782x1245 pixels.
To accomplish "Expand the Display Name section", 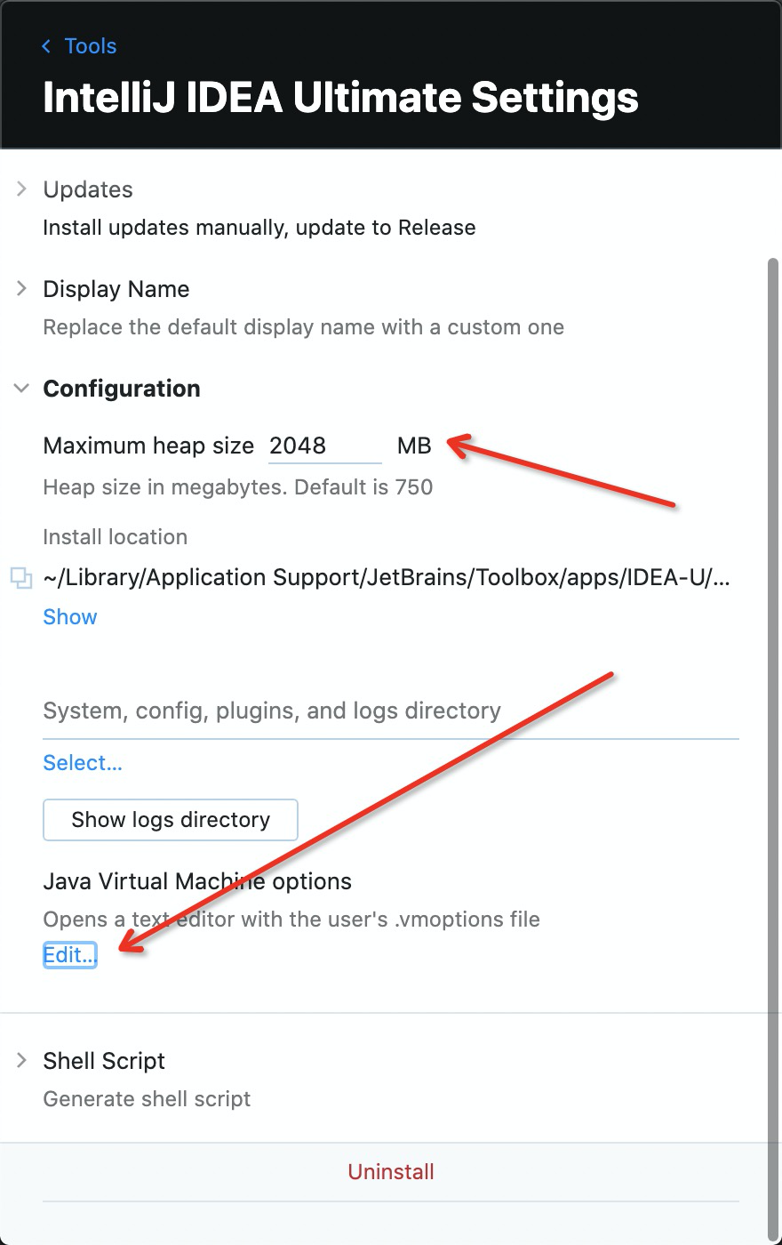I will [x=21, y=289].
